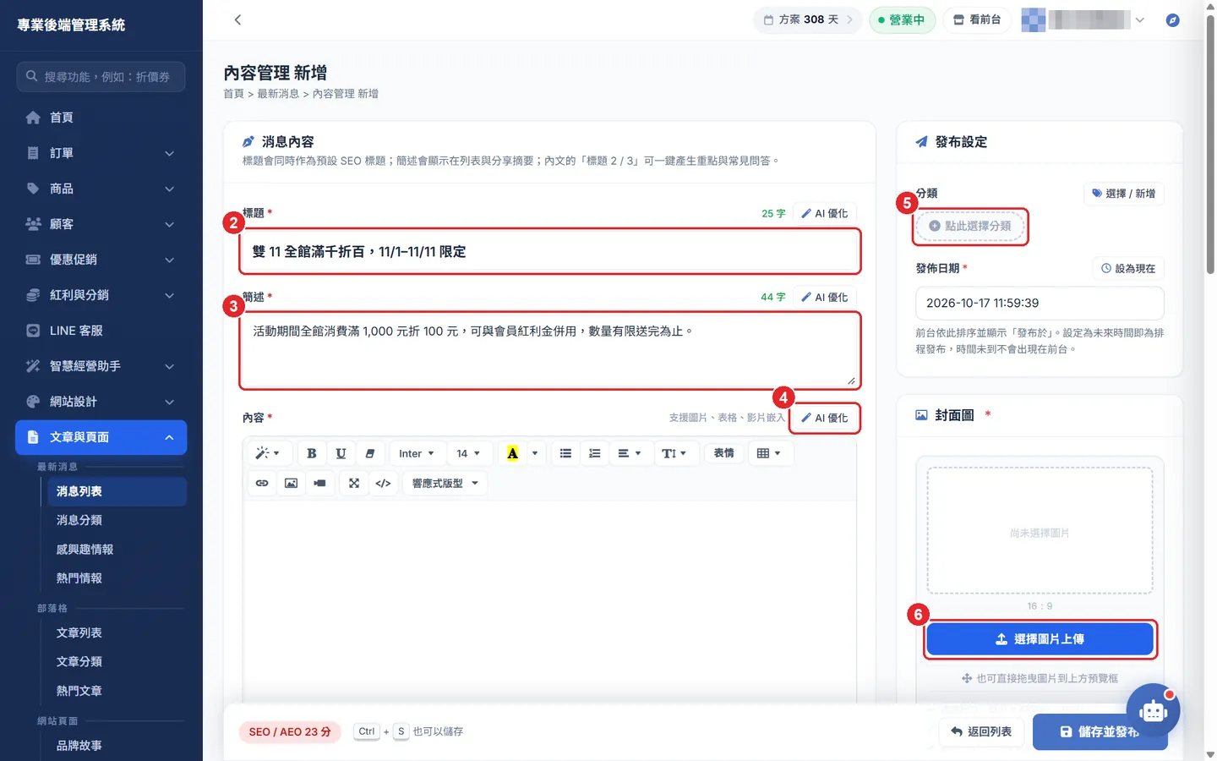Open the magic wand style dropdown
1217x761 pixels.
268,453
